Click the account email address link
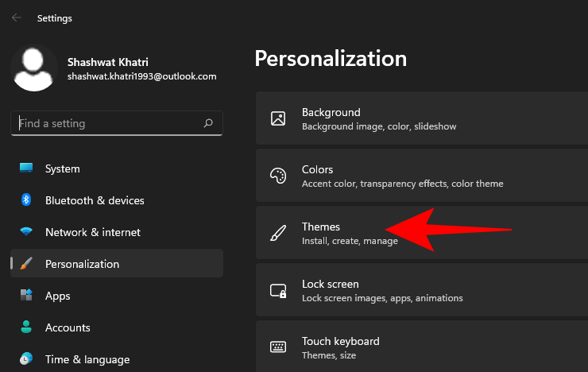This screenshot has width=588, height=372. 141,76
